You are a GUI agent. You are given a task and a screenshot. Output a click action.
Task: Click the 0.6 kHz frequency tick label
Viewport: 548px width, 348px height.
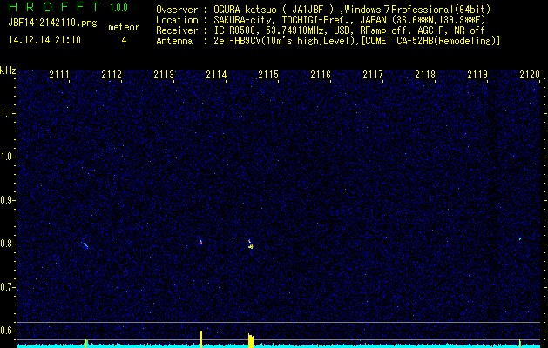click(6, 331)
